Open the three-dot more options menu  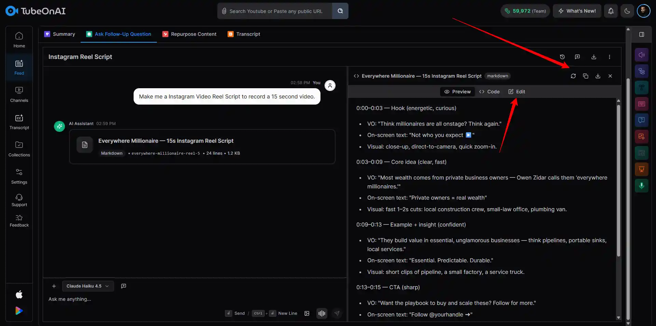click(610, 57)
